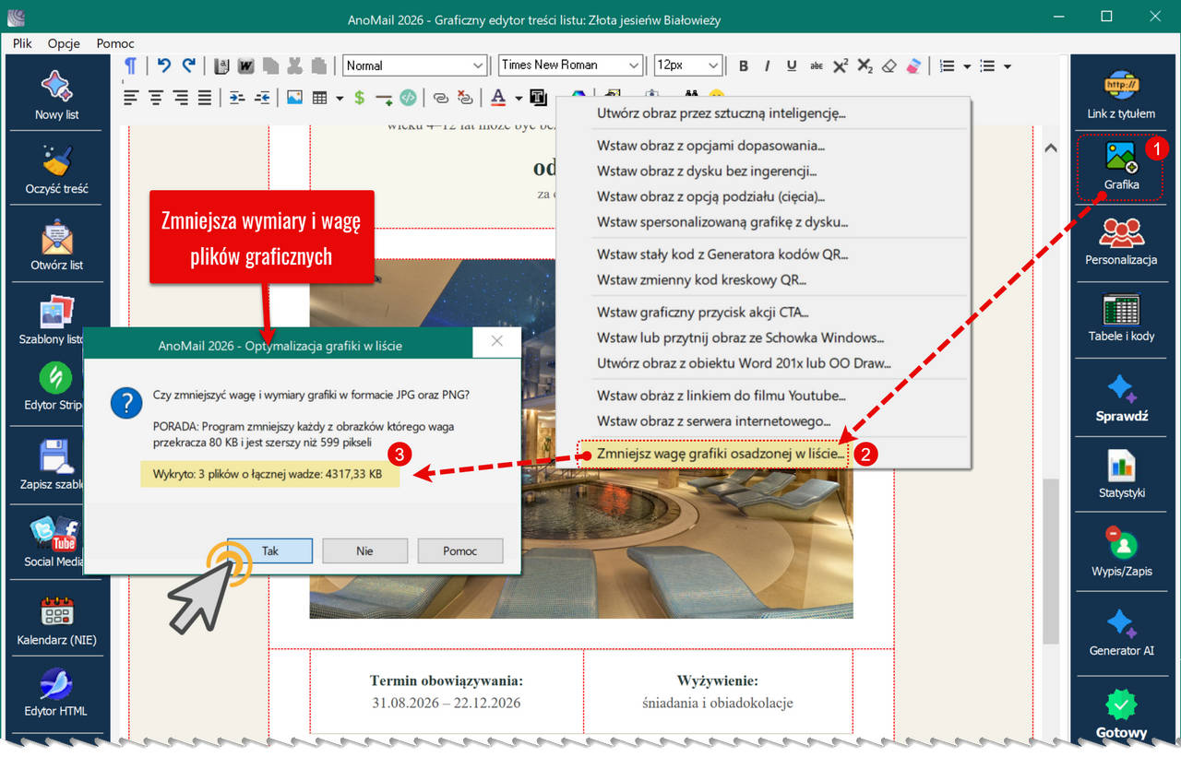Undo the last edit in the toolbar
Screen dimensions: 1181x769
click(164, 65)
